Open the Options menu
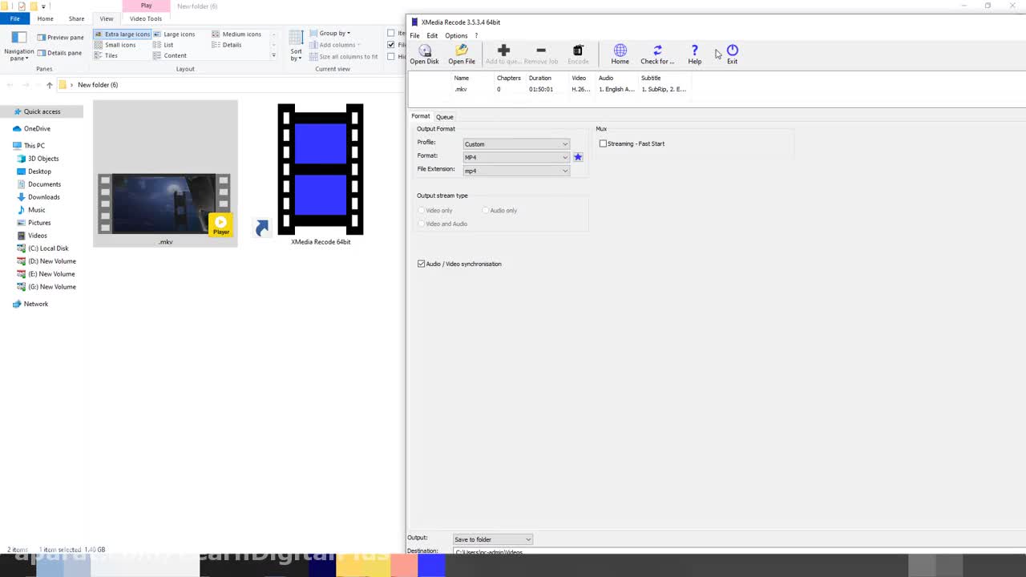1026x577 pixels. [456, 35]
